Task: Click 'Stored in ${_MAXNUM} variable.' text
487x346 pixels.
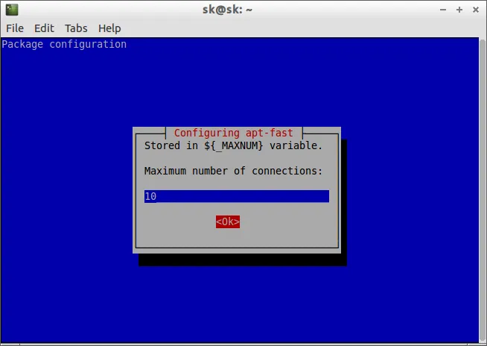Action: point(233,145)
